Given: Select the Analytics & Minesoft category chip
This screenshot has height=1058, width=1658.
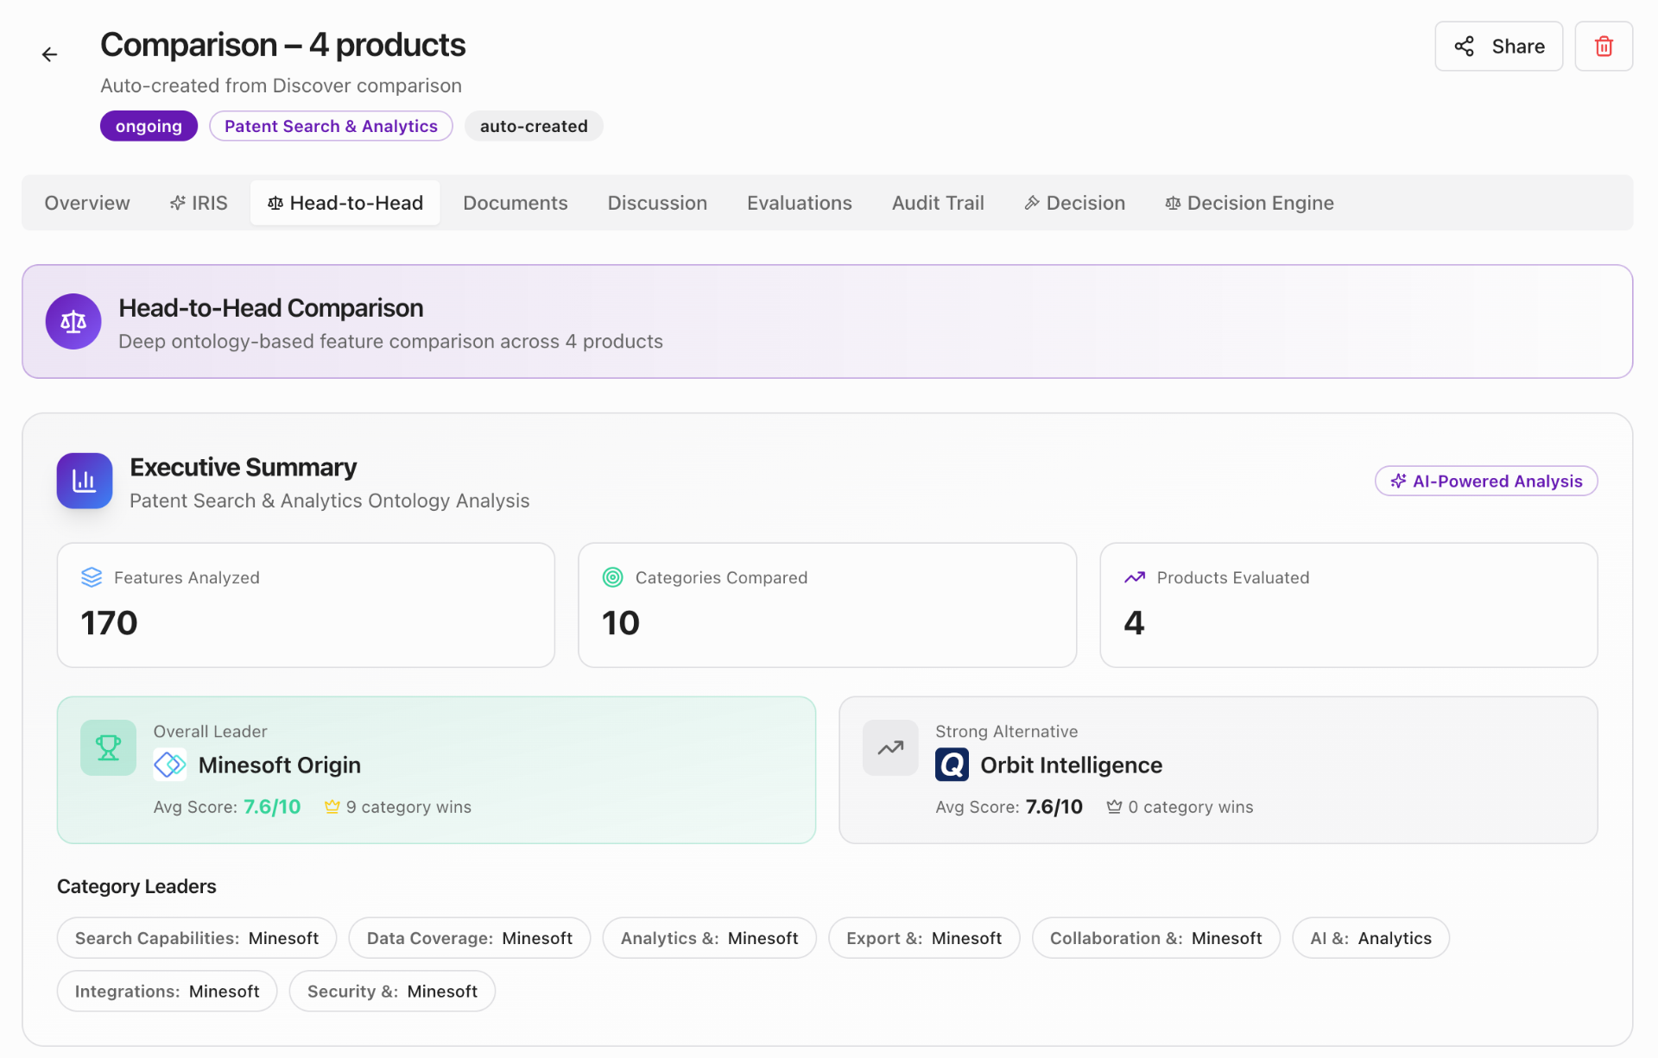Looking at the screenshot, I should [x=709, y=938].
